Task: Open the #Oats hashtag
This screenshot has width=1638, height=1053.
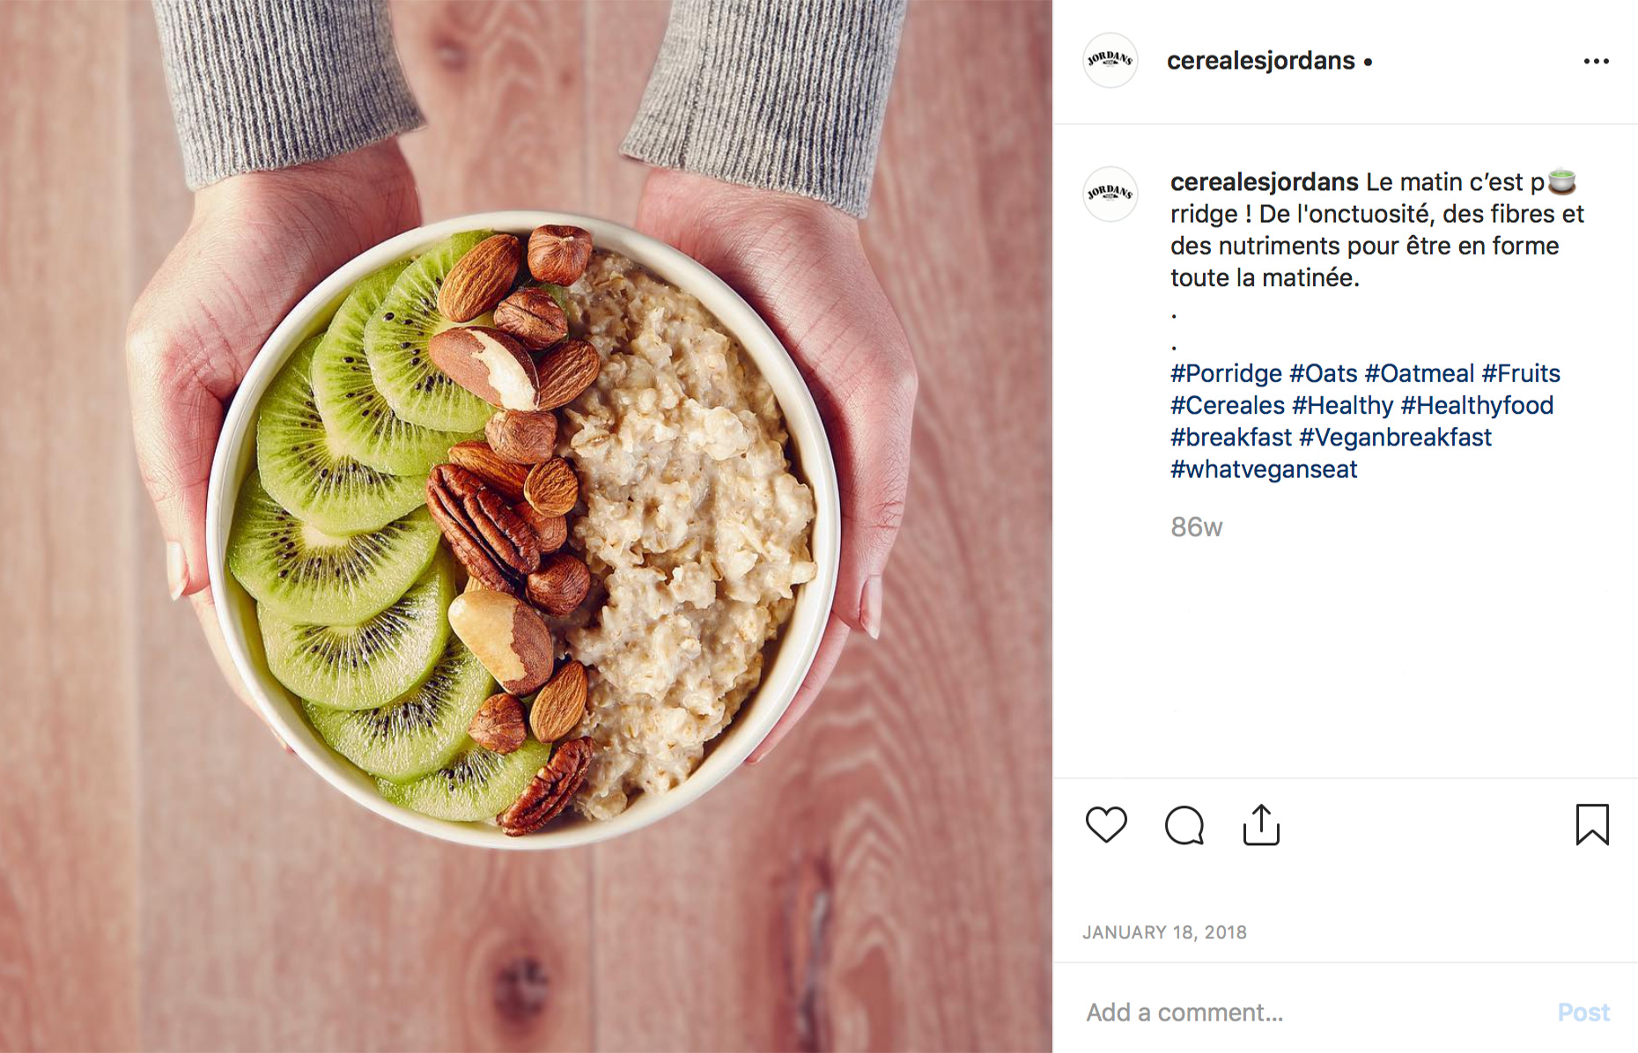Action: [1324, 373]
